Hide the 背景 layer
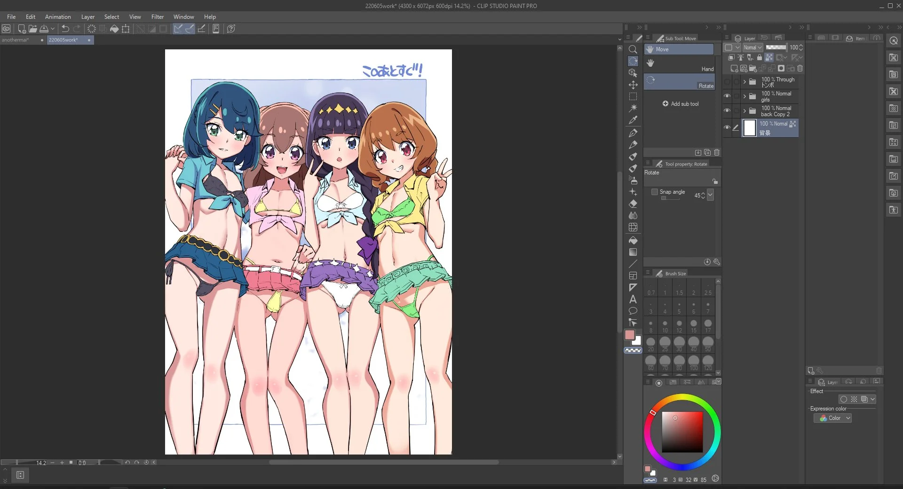The height and width of the screenshot is (489, 903). coord(727,127)
